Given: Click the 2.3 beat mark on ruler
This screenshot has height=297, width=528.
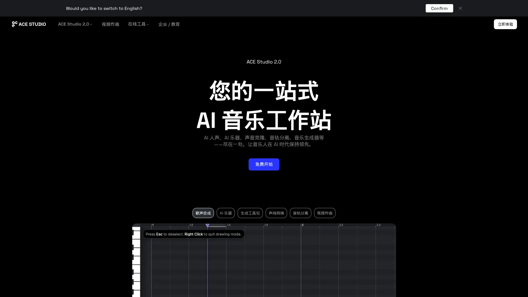Looking at the screenshot, I should (378, 225).
